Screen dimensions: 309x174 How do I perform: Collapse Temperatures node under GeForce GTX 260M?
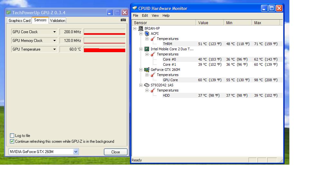point(147,75)
